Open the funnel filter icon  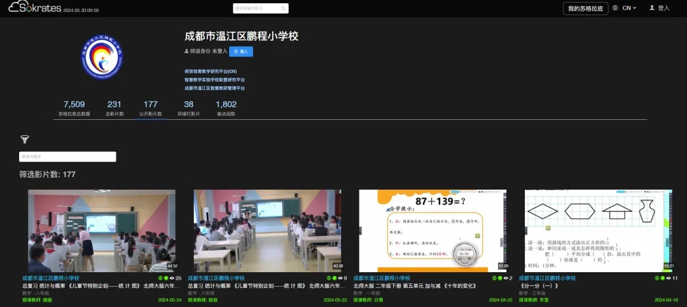coord(25,140)
